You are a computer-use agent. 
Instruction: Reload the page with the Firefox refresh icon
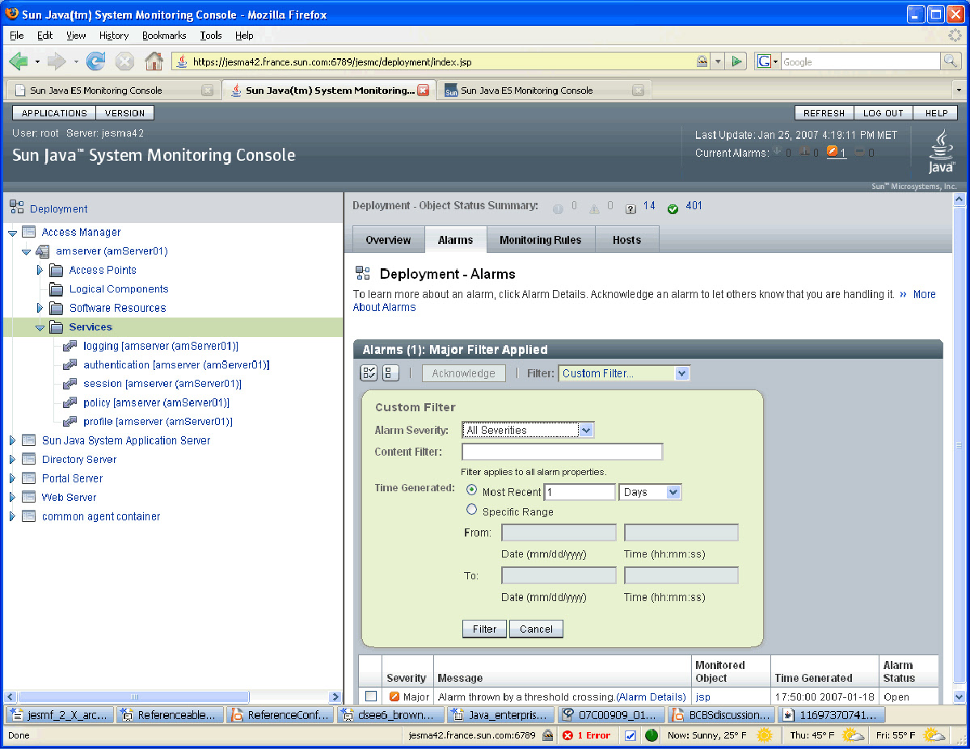96,61
